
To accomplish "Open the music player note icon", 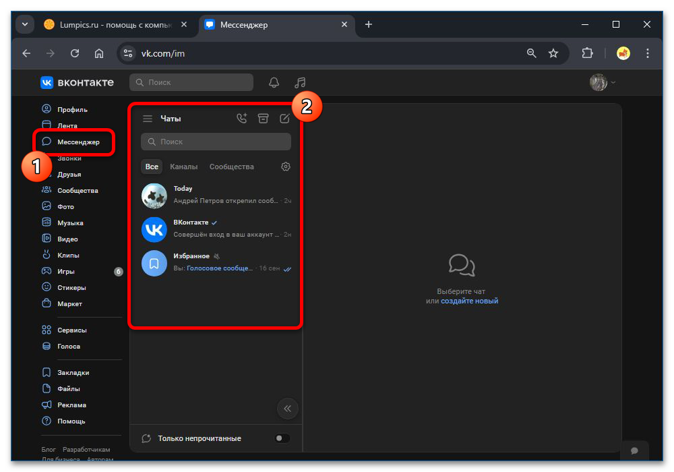I will [300, 82].
